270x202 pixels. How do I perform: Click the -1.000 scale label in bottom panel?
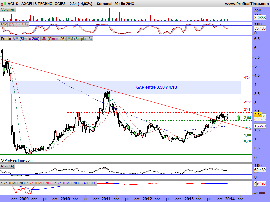[259, 193]
